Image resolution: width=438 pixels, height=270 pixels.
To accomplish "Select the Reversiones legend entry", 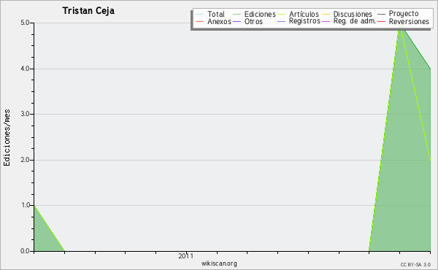I will (x=409, y=21).
